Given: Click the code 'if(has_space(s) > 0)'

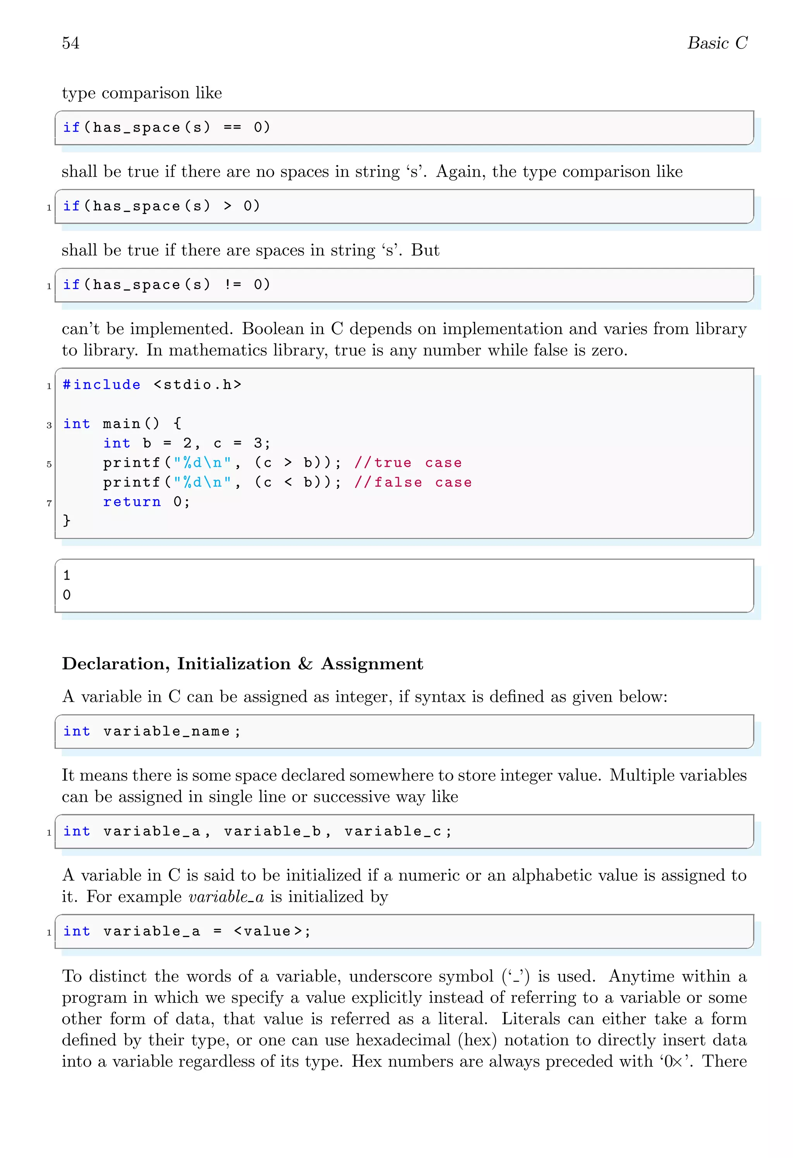Looking at the screenshot, I should 161,206.
